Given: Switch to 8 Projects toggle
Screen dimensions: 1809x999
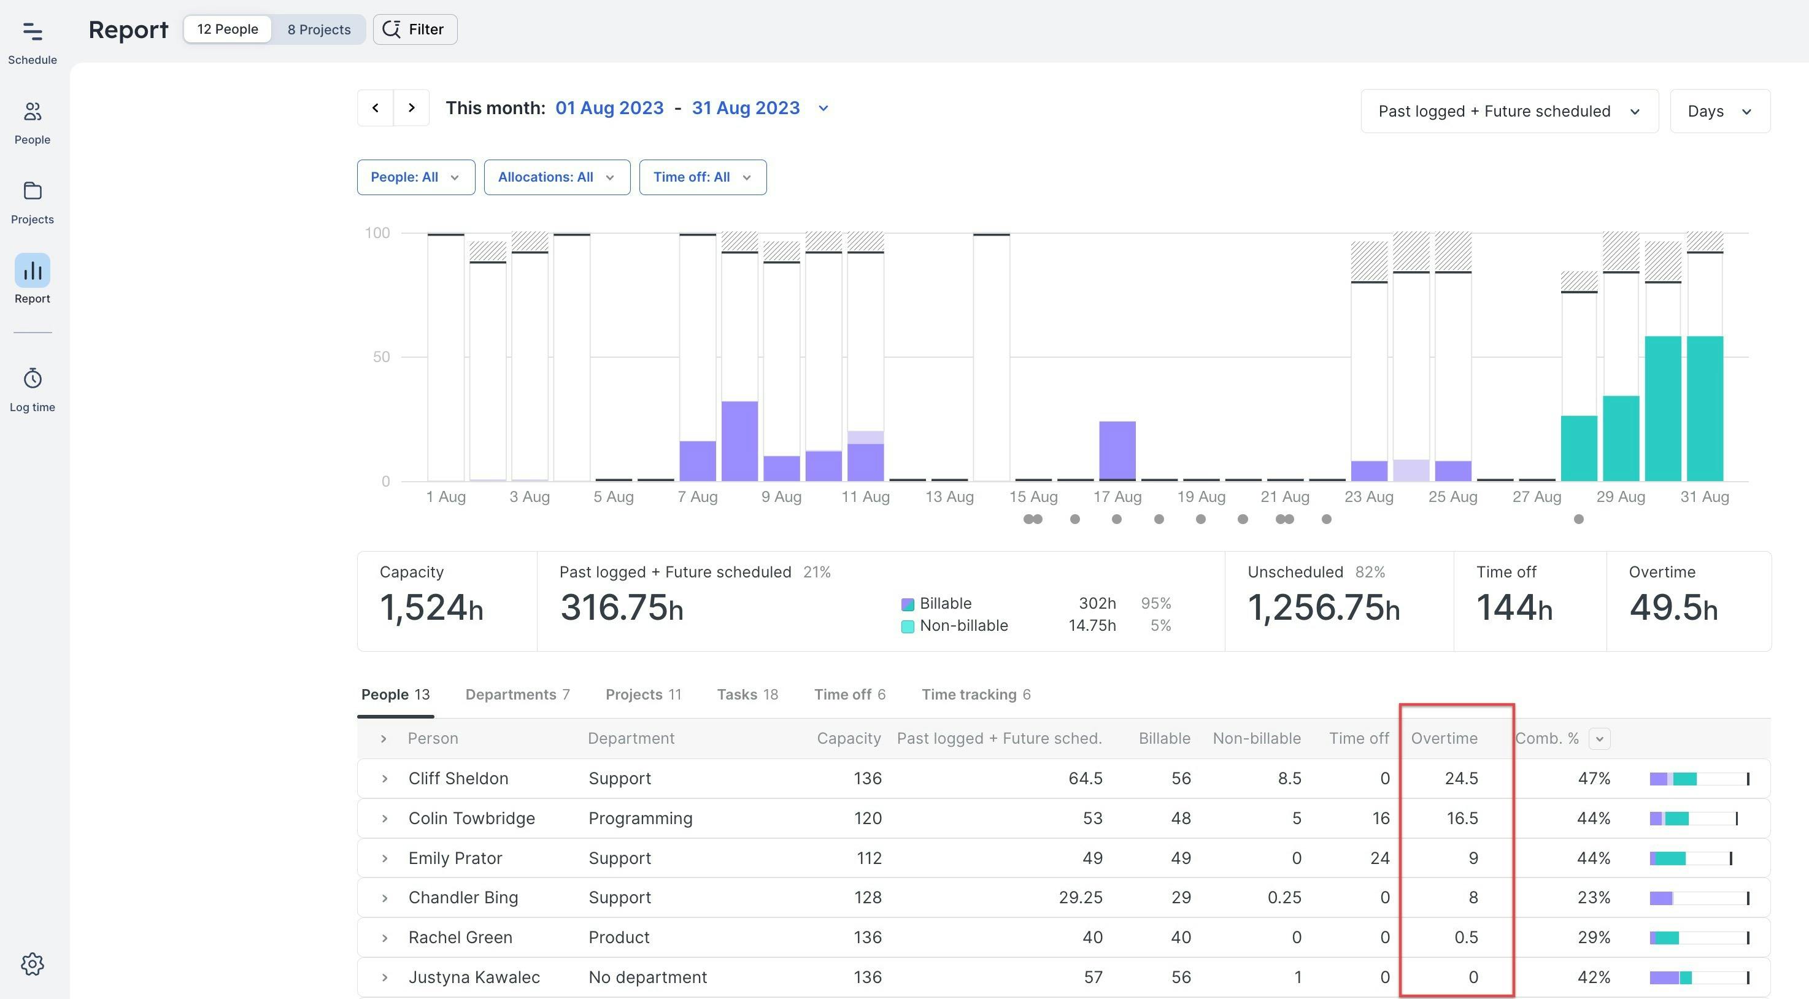Looking at the screenshot, I should (319, 29).
